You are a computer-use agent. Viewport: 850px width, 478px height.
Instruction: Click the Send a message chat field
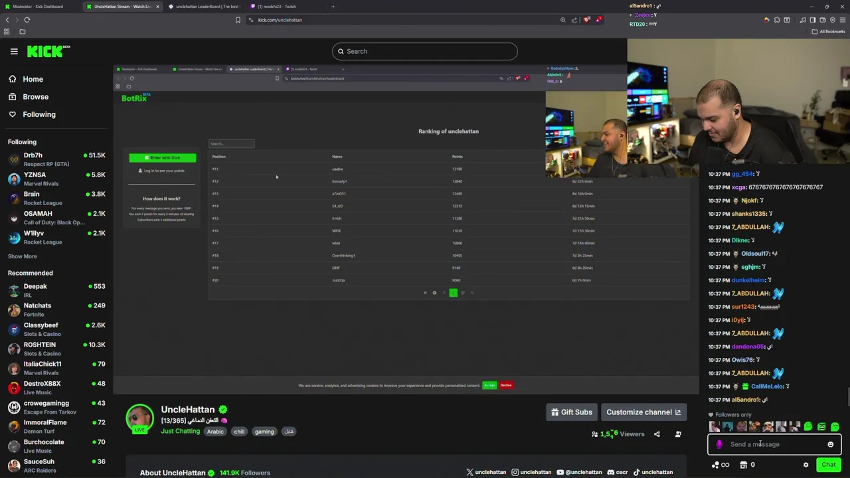(774, 445)
